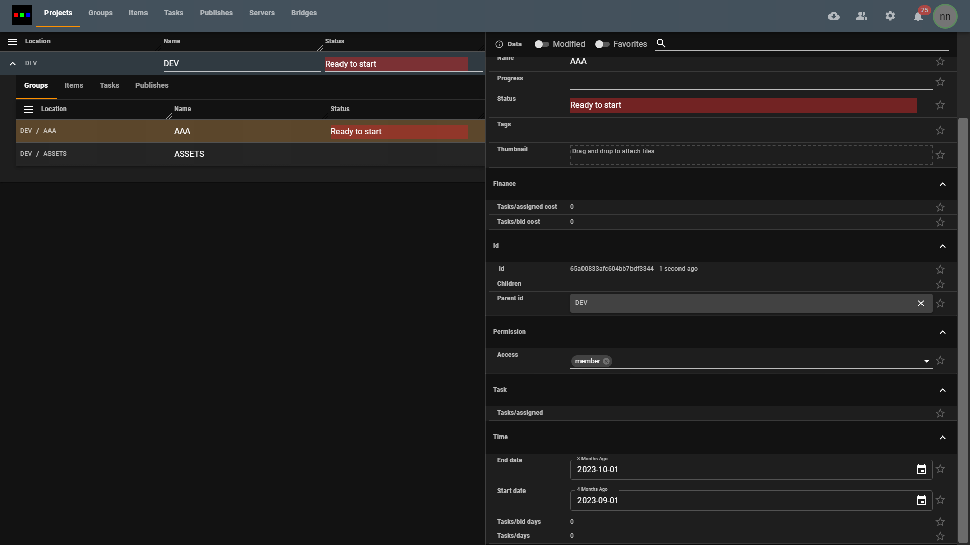Switch to the Servers menu
The height and width of the screenshot is (545, 970).
click(262, 13)
